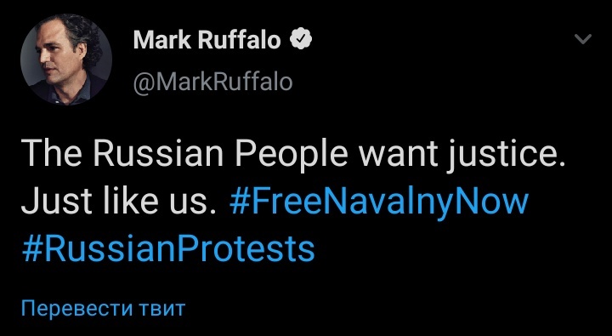This screenshot has height=336, width=612.
Task: Open Mark Ruffalo's profile picture
Action: pyautogui.click(x=66, y=59)
